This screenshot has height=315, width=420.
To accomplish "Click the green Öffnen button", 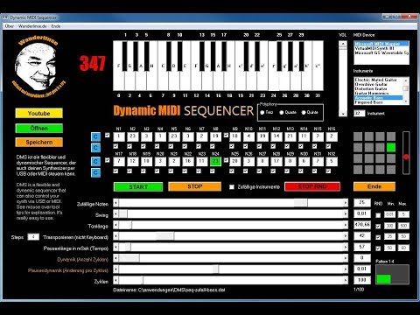I will (x=39, y=129).
